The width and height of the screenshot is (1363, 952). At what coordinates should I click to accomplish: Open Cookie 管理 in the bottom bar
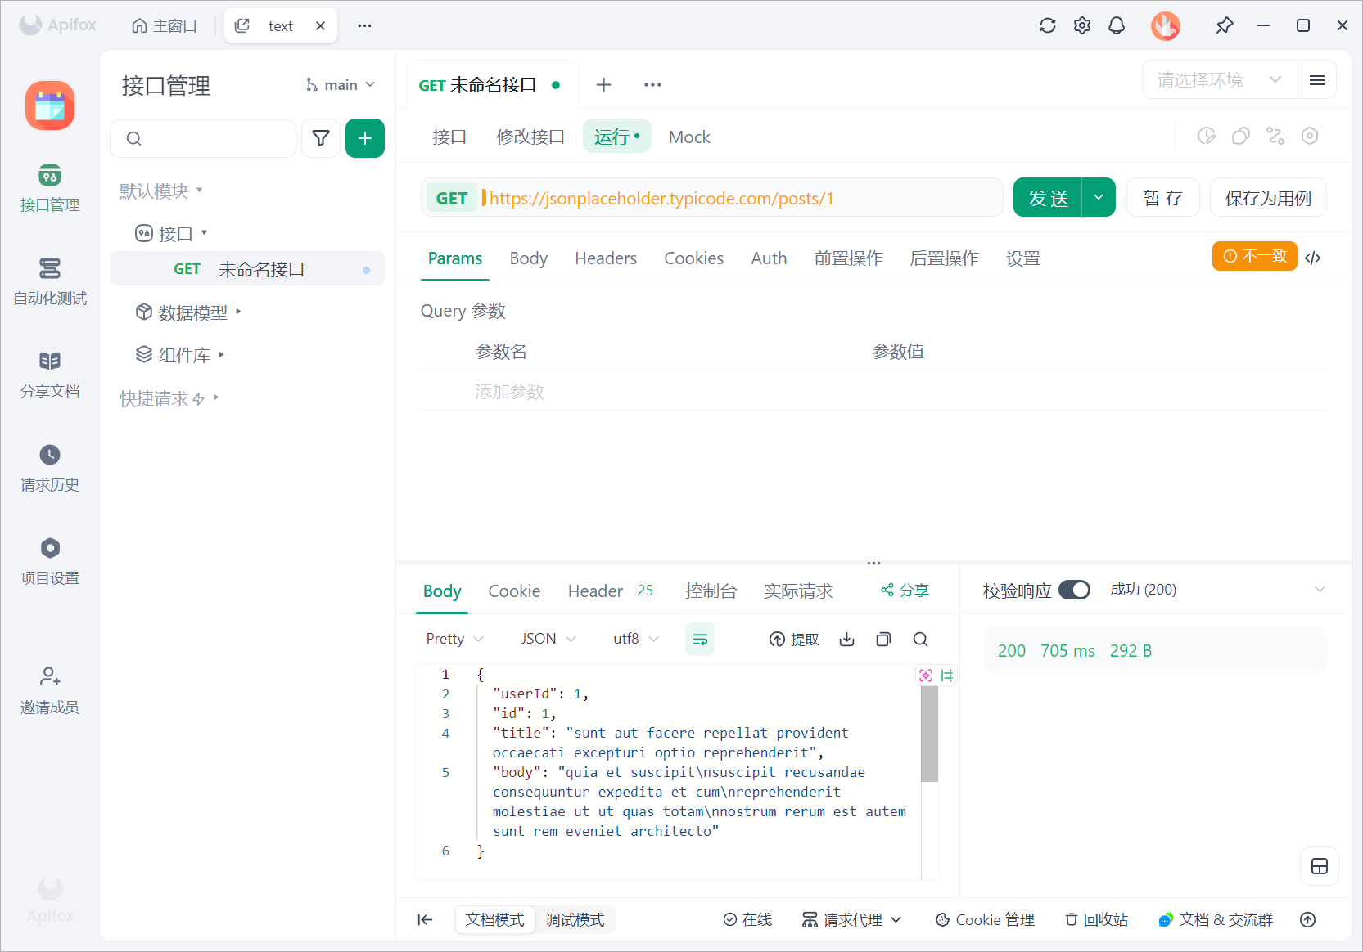click(x=985, y=919)
